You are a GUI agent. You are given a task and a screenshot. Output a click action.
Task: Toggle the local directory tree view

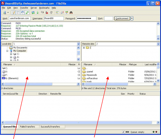18,13
